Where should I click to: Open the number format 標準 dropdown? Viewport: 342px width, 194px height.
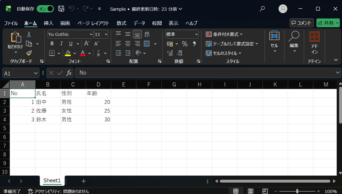[x=196, y=34]
